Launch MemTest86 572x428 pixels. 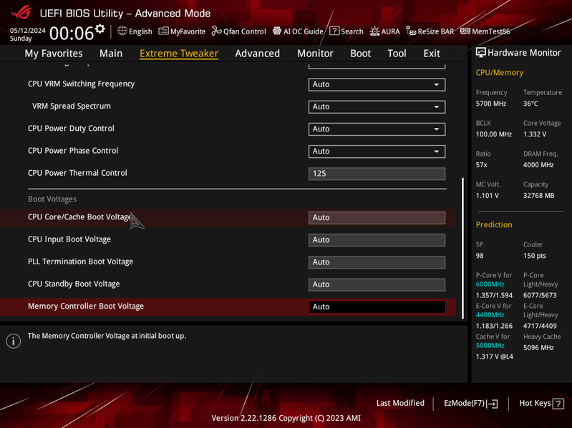485,31
